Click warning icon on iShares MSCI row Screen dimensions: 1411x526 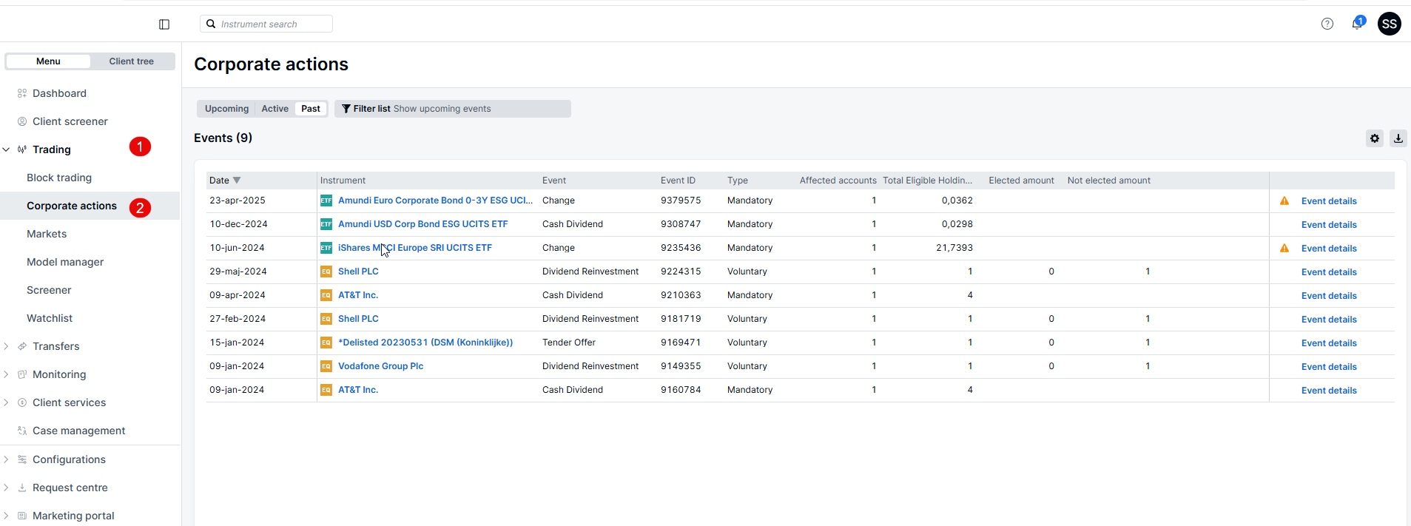pyautogui.click(x=1284, y=249)
